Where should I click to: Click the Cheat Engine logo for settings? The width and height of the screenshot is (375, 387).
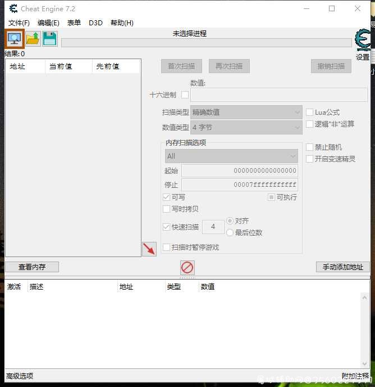coord(363,39)
